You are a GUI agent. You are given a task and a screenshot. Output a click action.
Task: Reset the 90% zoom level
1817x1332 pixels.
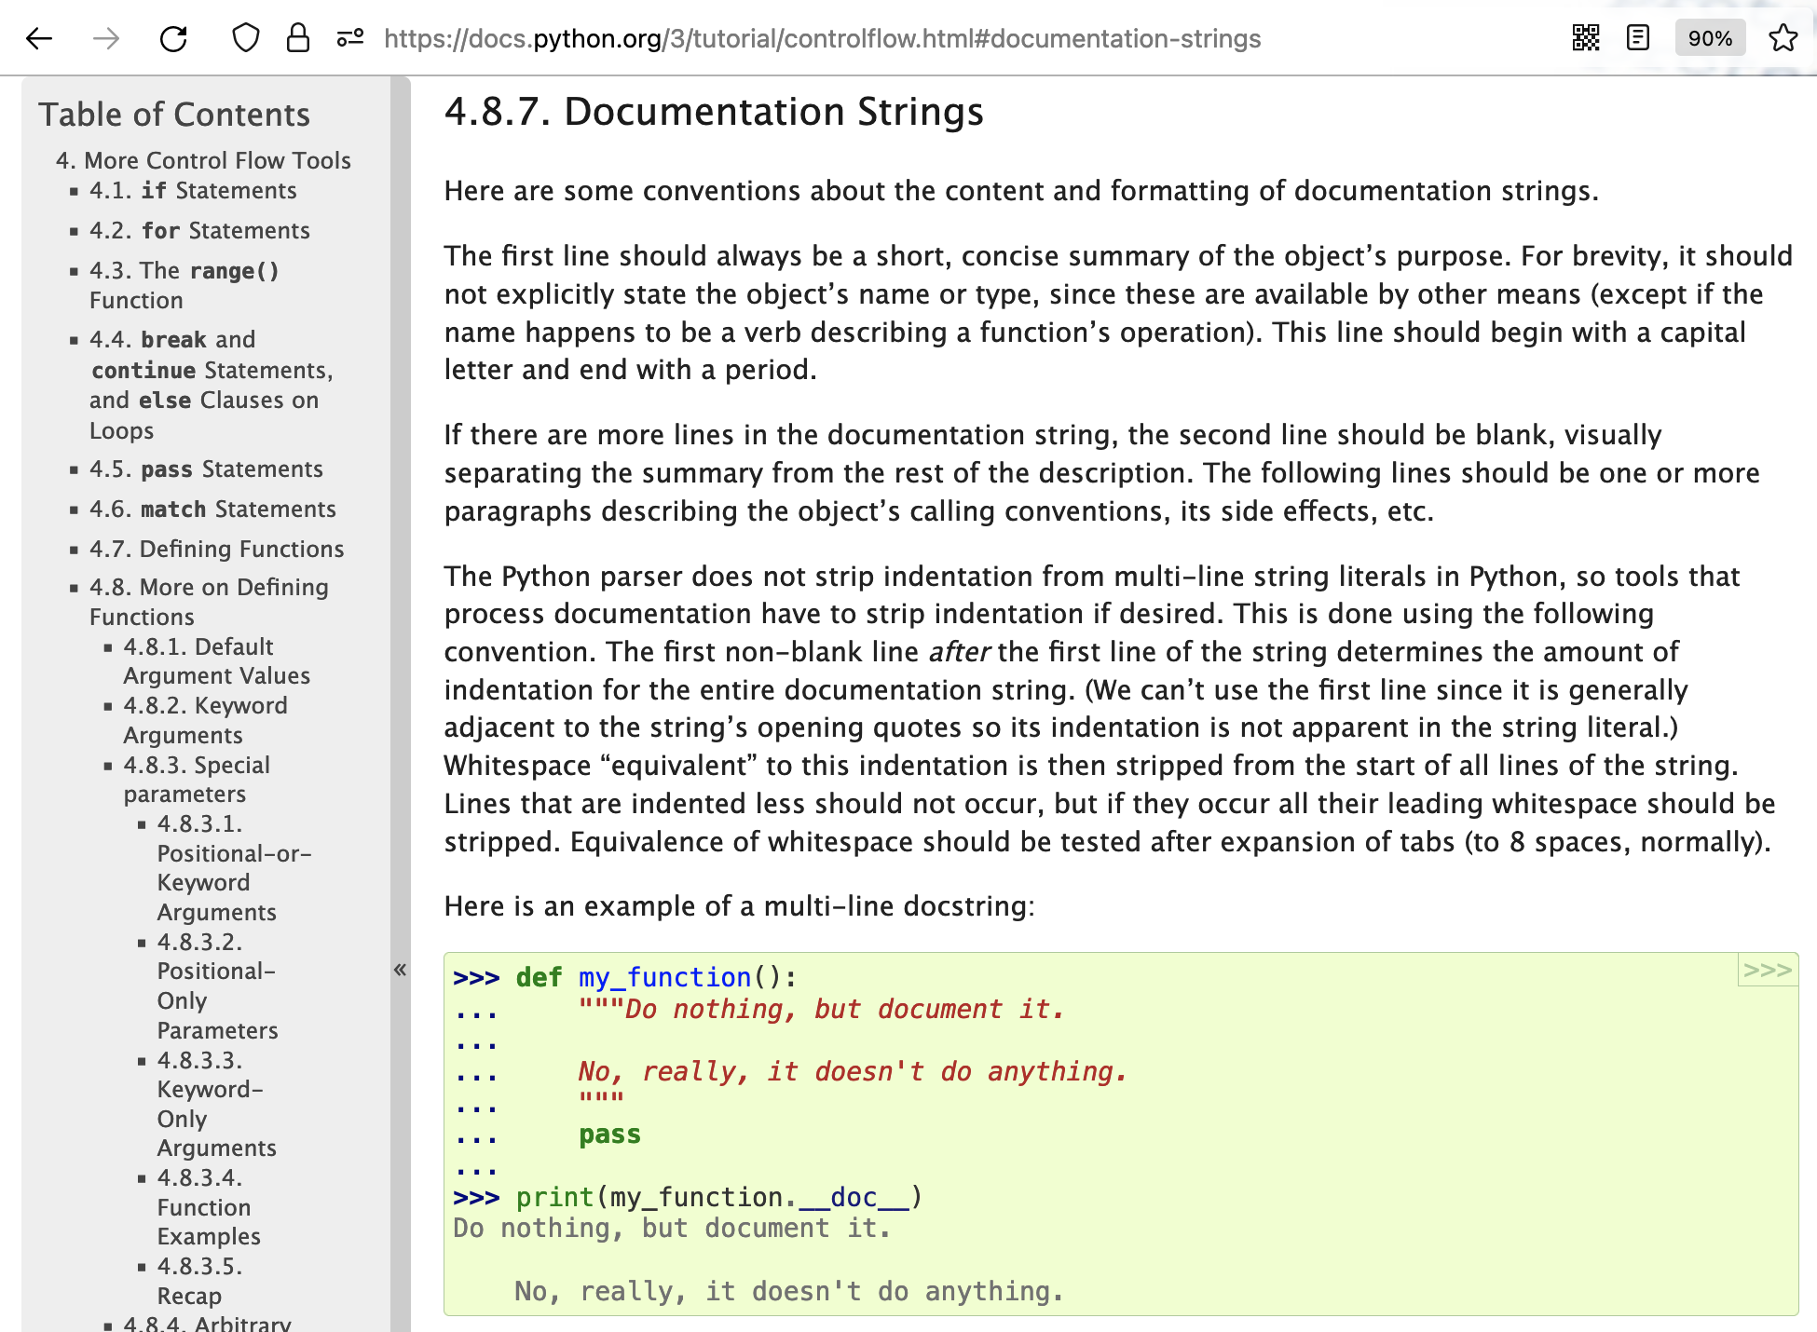[1710, 38]
